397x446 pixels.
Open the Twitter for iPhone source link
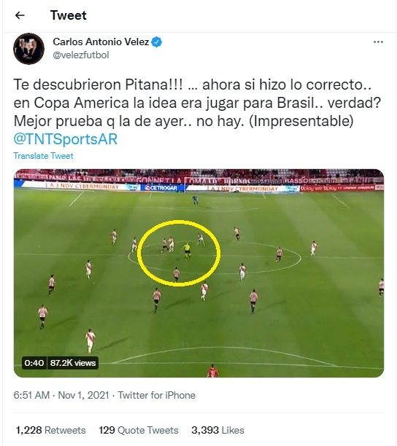point(157,395)
